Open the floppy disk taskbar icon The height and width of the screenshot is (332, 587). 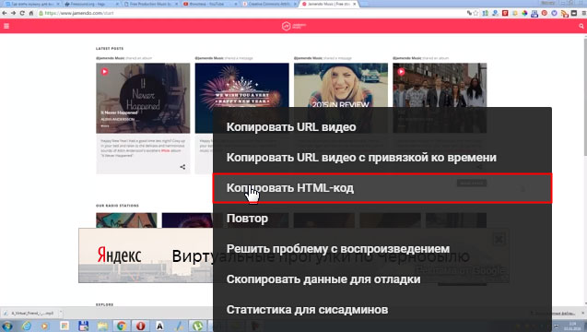pos(84,326)
